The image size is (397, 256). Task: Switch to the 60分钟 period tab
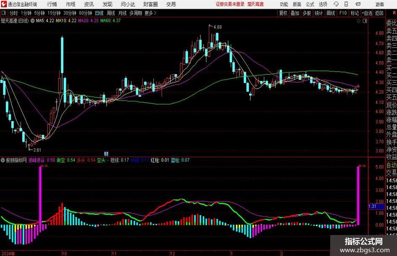click(86, 13)
